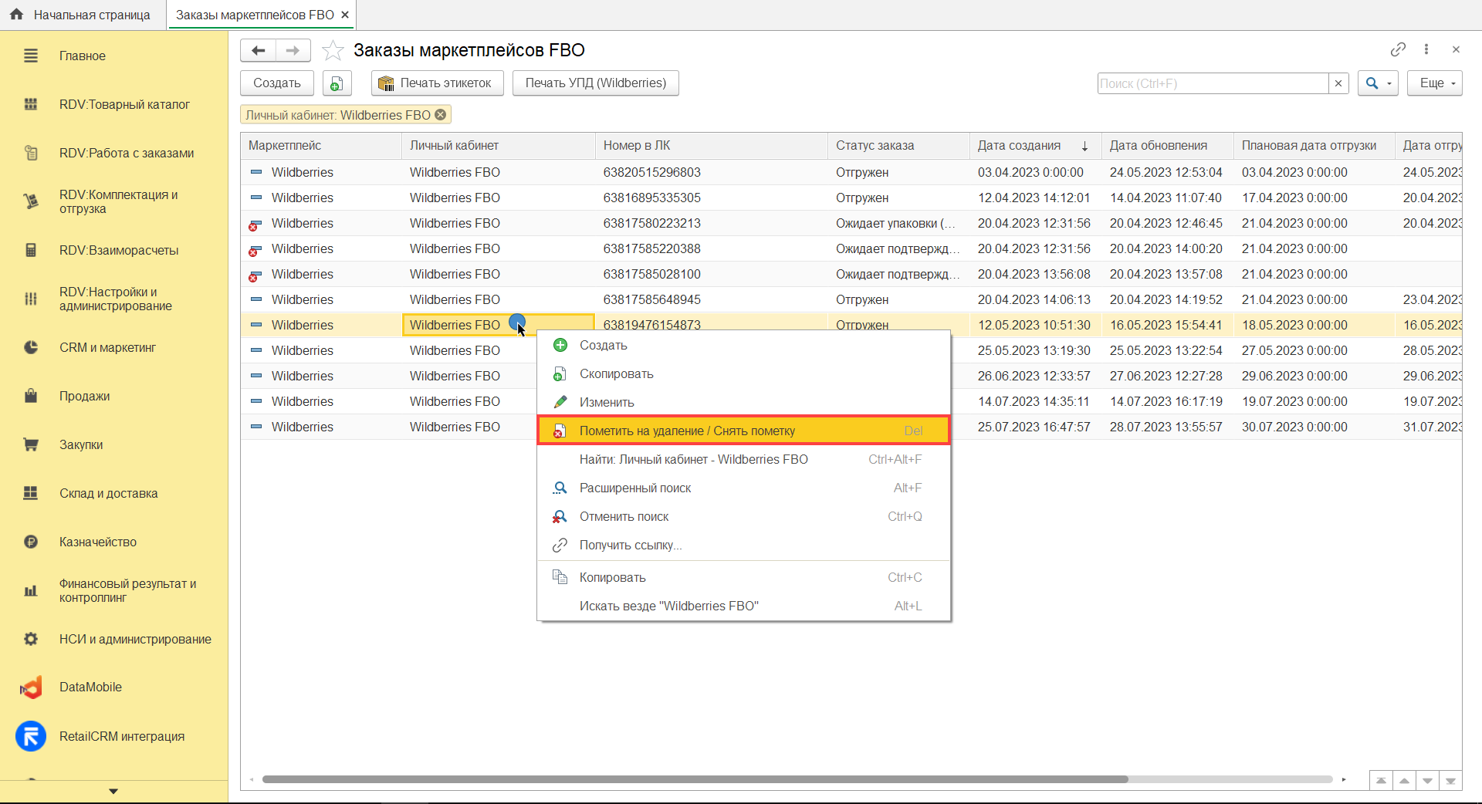Expand the Еще dropdown menu
Image resolution: width=1482 pixels, height=804 pixels.
tap(1434, 83)
